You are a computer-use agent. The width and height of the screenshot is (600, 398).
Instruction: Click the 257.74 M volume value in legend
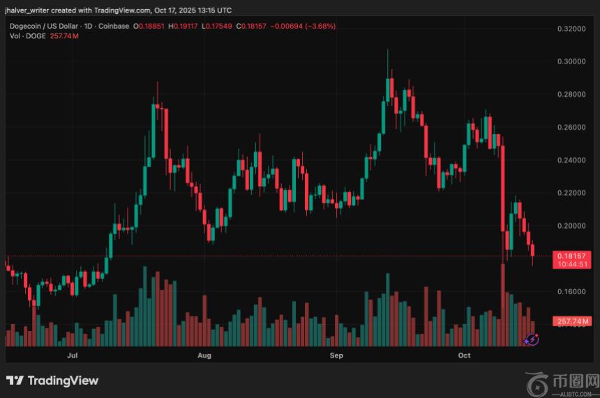tap(65, 36)
